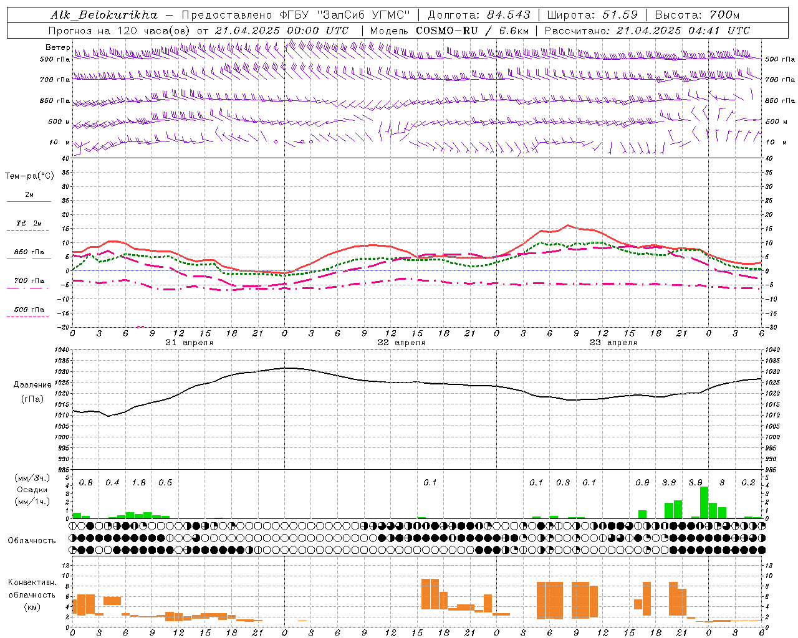Viewport: 798px width, 638px height.
Task: Click the Облачность cloud cover label
Action: [32, 541]
